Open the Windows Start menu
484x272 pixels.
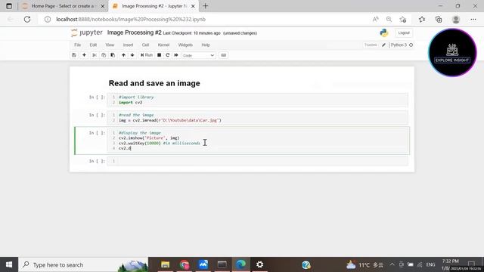tap(9, 264)
